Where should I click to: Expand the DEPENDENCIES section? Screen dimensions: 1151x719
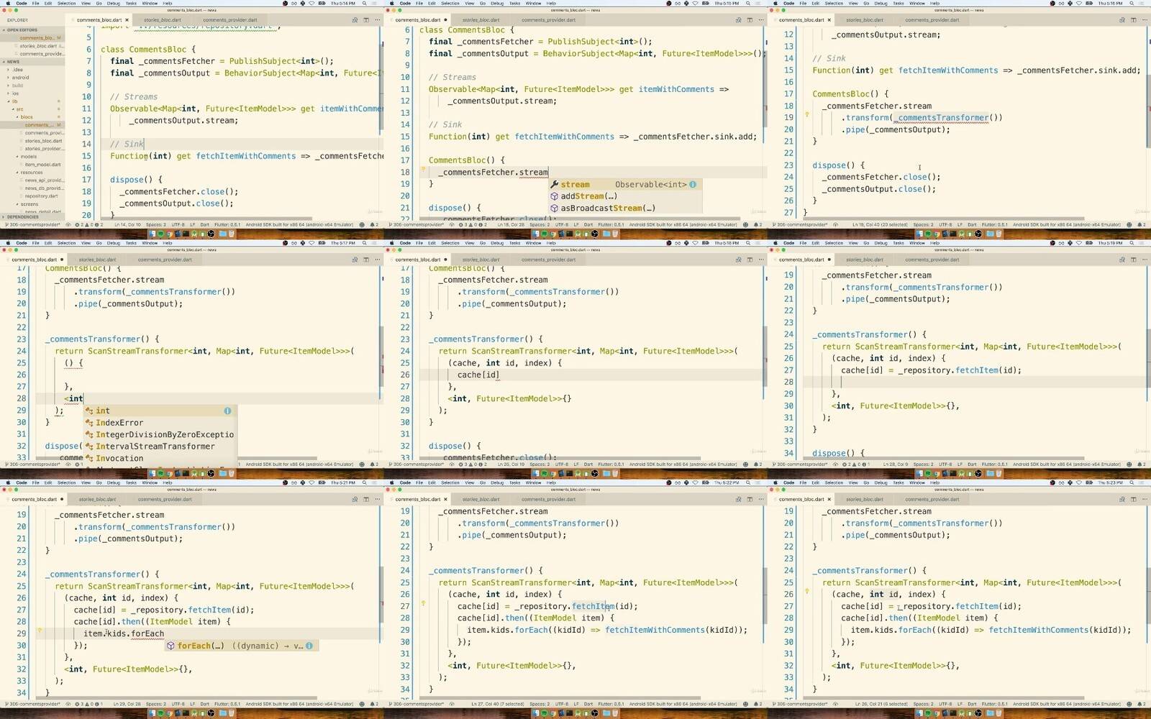point(22,216)
